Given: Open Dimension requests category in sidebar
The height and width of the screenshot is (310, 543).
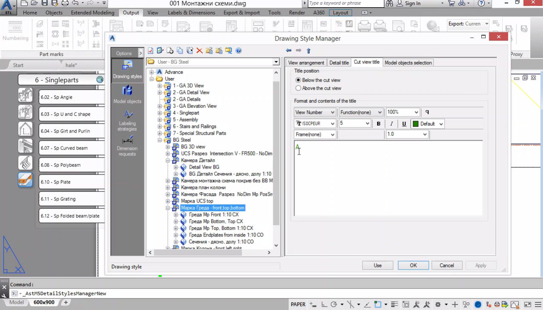Looking at the screenshot, I should click(127, 145).
